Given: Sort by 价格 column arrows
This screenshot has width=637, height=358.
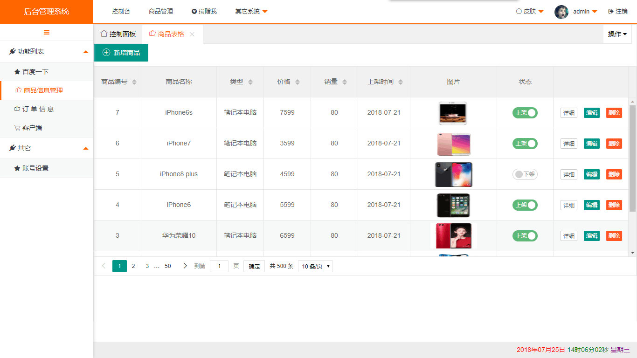Looking at the screenshot, I should tap(298, 82).
